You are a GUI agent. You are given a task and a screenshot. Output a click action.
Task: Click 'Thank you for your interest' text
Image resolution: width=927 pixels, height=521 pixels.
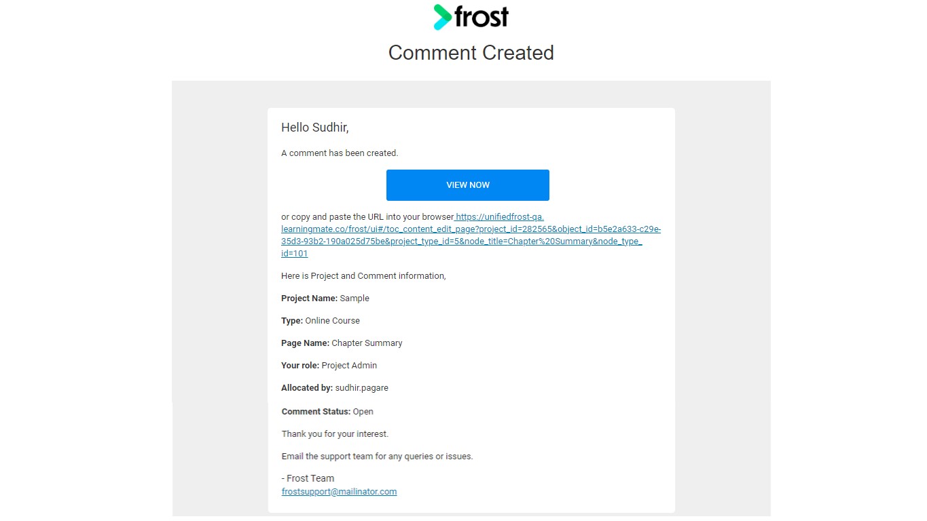[335, 434]
